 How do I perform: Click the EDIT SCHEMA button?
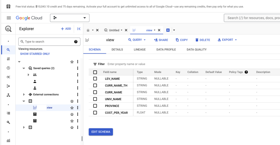pos(101,132)
